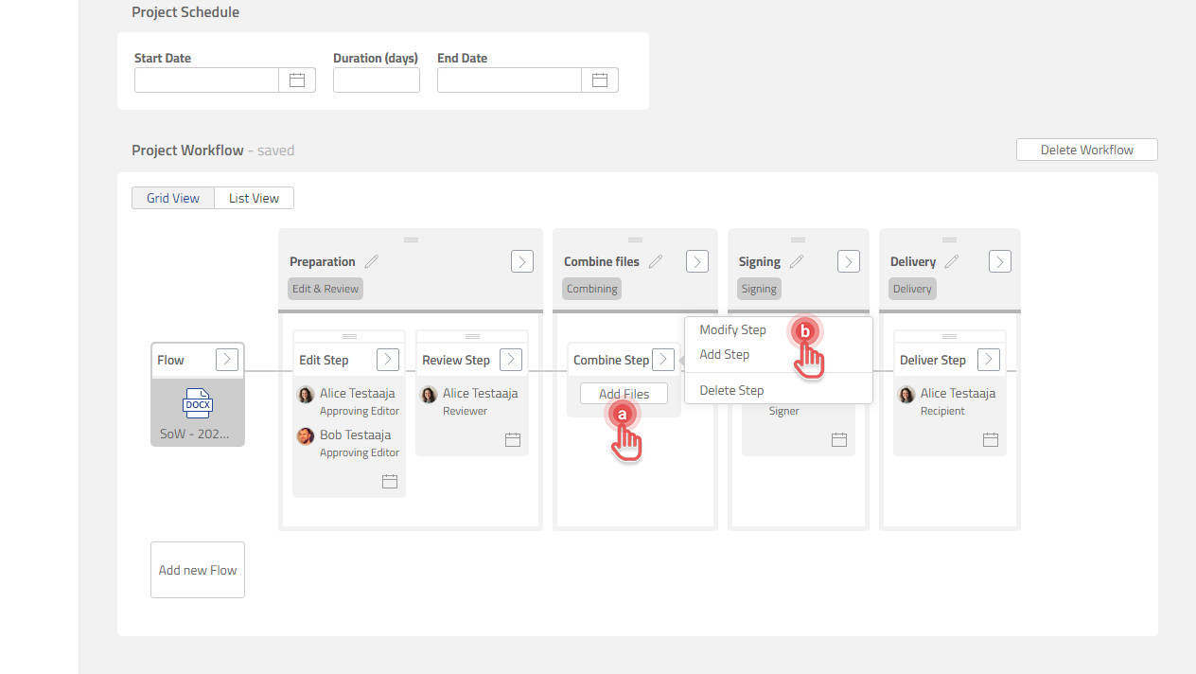Viewport: 1196px width, 674px height.
Task: Select Modify Step from the context menu
Action: (x=732, y=329)
